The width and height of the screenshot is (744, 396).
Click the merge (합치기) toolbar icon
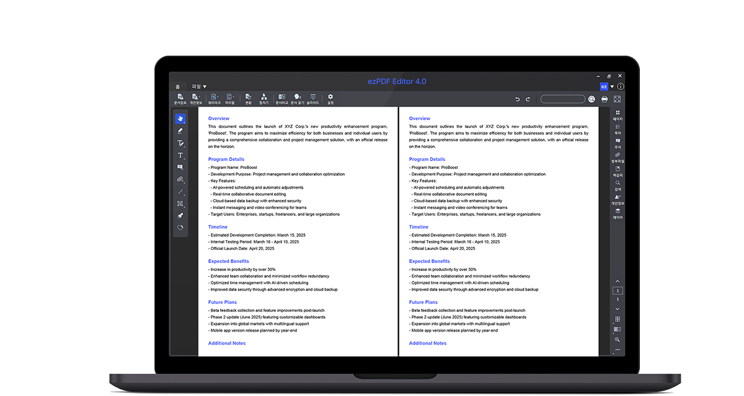pyautogui.click(x=263, y=98)
